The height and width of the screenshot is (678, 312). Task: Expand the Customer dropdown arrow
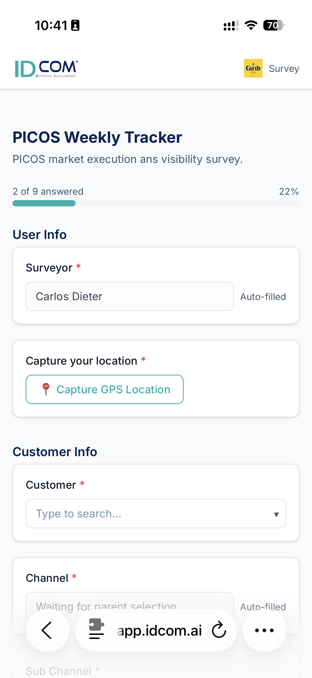[x=276, y=514]
